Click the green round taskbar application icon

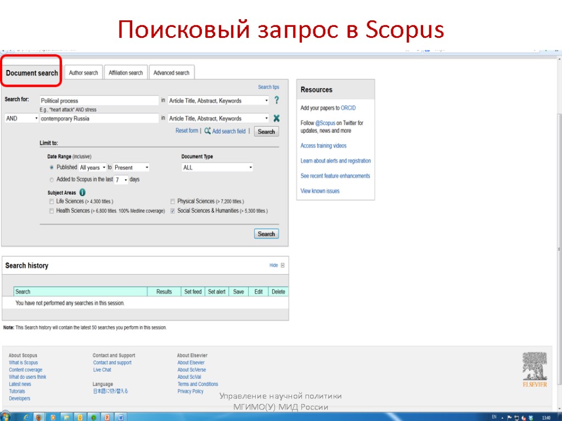click(93, 417)
